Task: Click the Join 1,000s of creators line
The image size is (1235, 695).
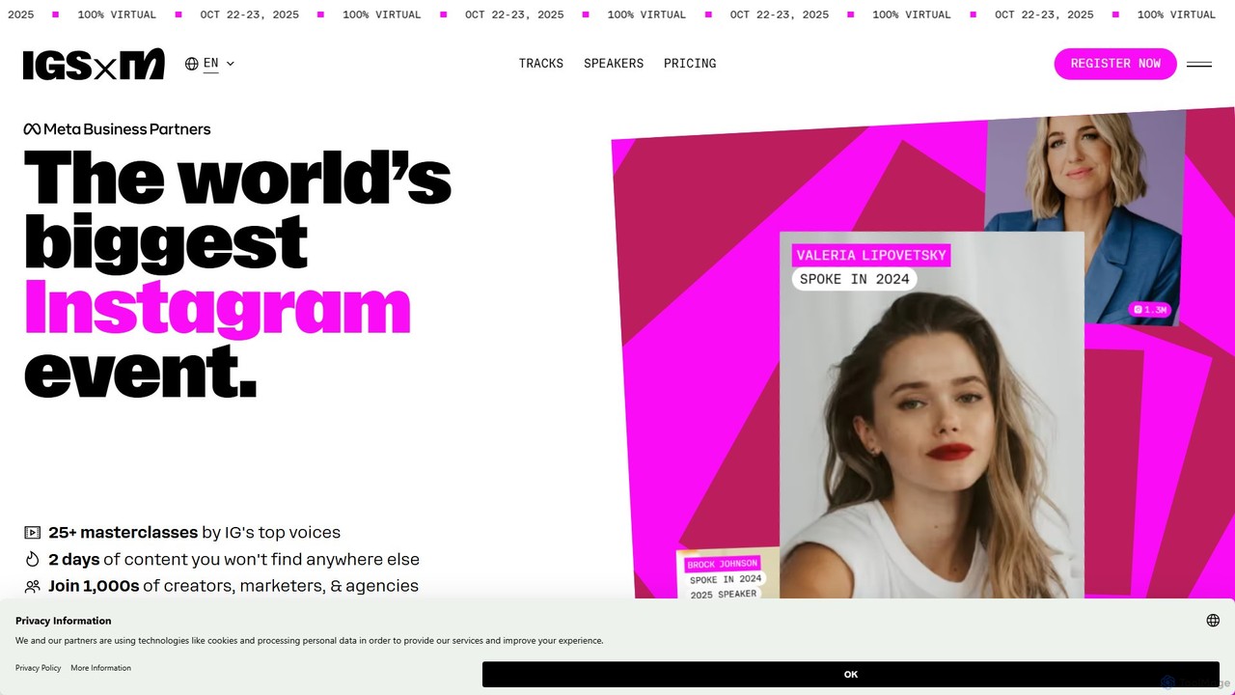Action: pos(233,586)
